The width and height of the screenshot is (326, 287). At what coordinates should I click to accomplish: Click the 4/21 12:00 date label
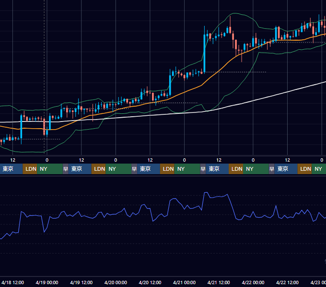coord(219,282)
